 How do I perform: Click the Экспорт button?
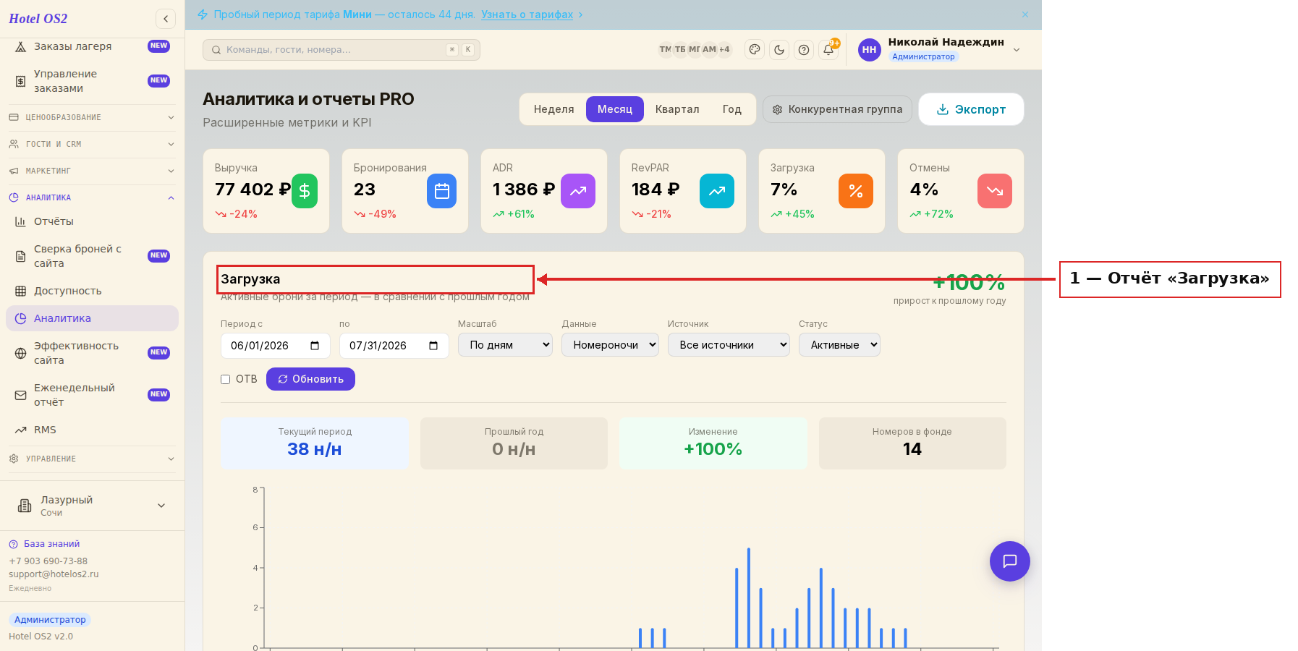pyautogui.click(x=971, y=109)
